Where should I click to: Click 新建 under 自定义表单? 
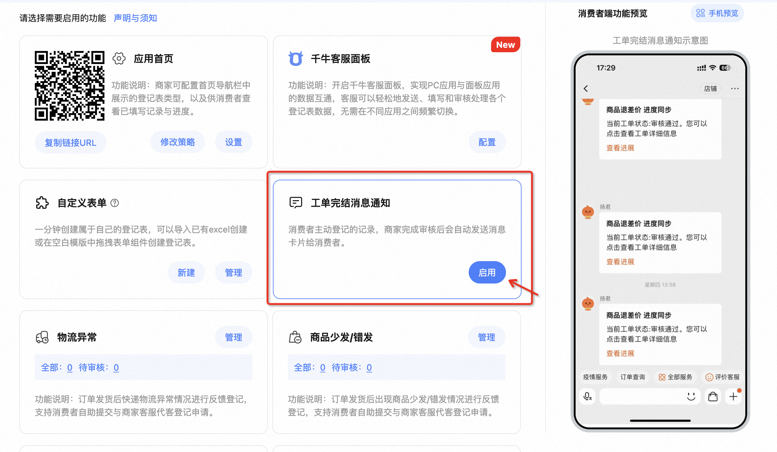(x=186, y=272)
